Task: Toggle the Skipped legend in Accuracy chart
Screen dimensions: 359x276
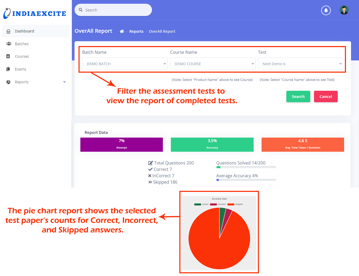Action: (x=235, y=204)
